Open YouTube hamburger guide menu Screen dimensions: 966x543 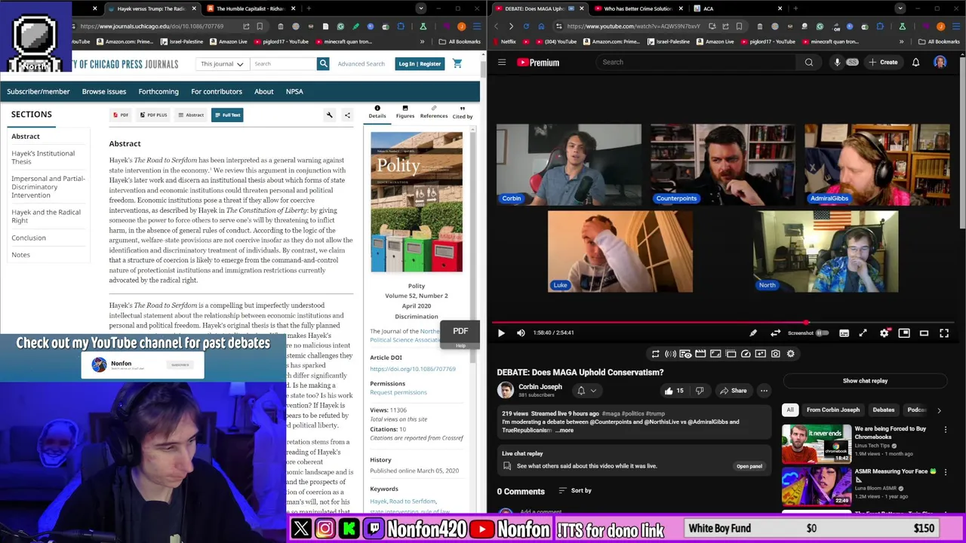(502, 63)
